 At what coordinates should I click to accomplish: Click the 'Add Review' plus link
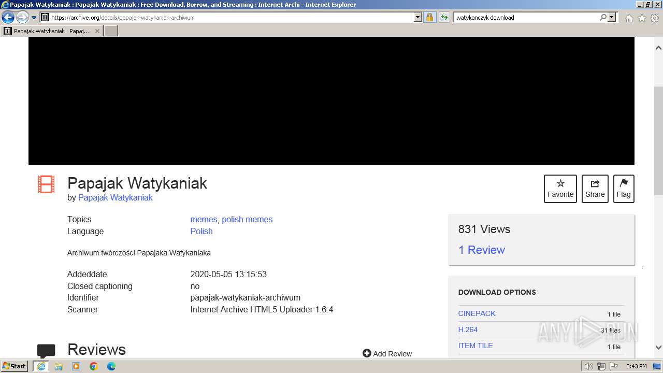[x=387, y=353]
